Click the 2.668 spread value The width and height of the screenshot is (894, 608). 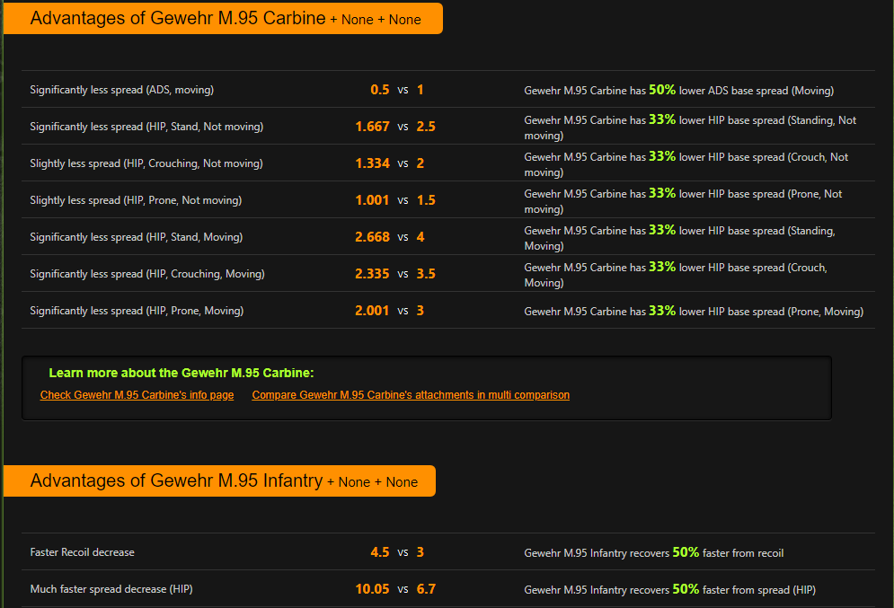(372, 237)
